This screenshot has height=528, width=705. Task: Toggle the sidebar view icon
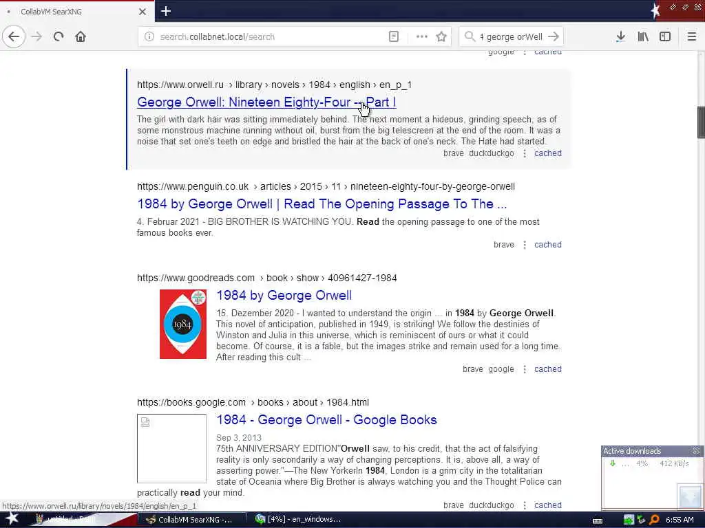pos(665,36)
